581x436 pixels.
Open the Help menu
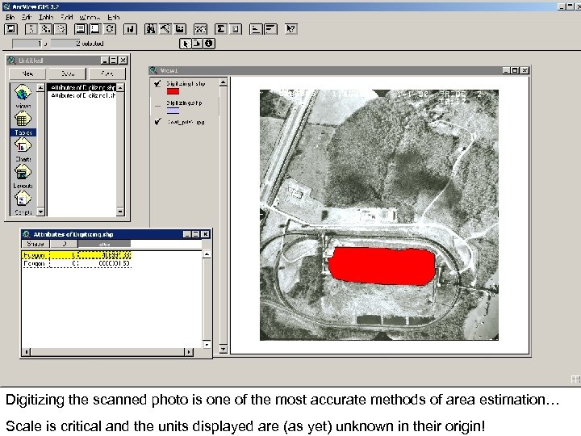click(x=114, y=17)
